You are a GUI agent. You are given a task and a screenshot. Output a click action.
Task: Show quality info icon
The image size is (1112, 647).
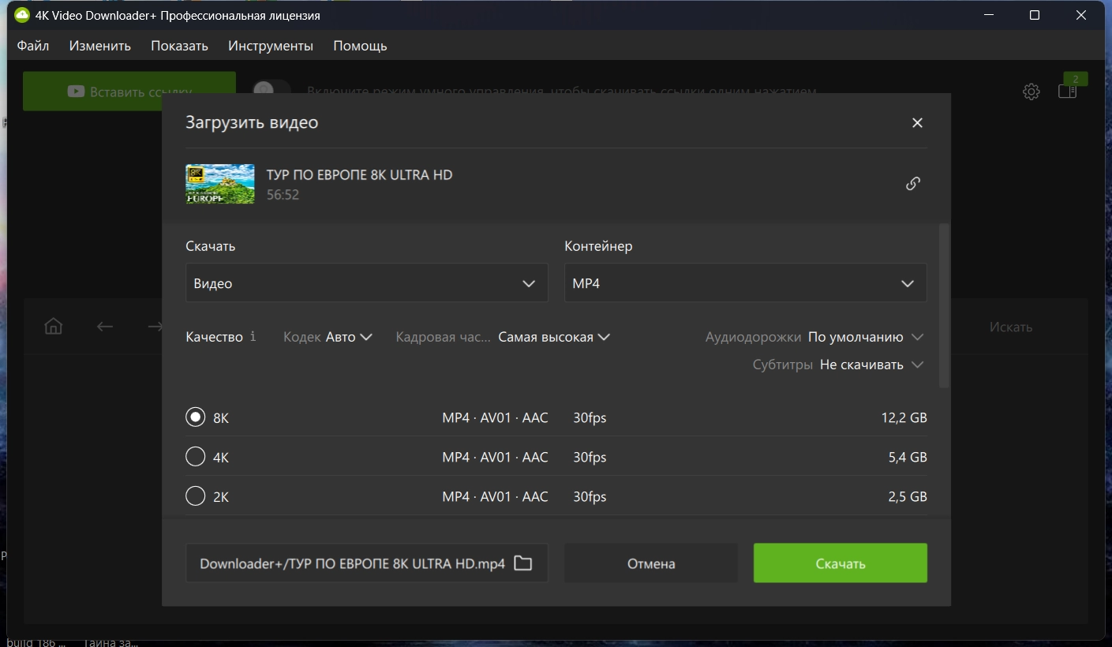253,336
